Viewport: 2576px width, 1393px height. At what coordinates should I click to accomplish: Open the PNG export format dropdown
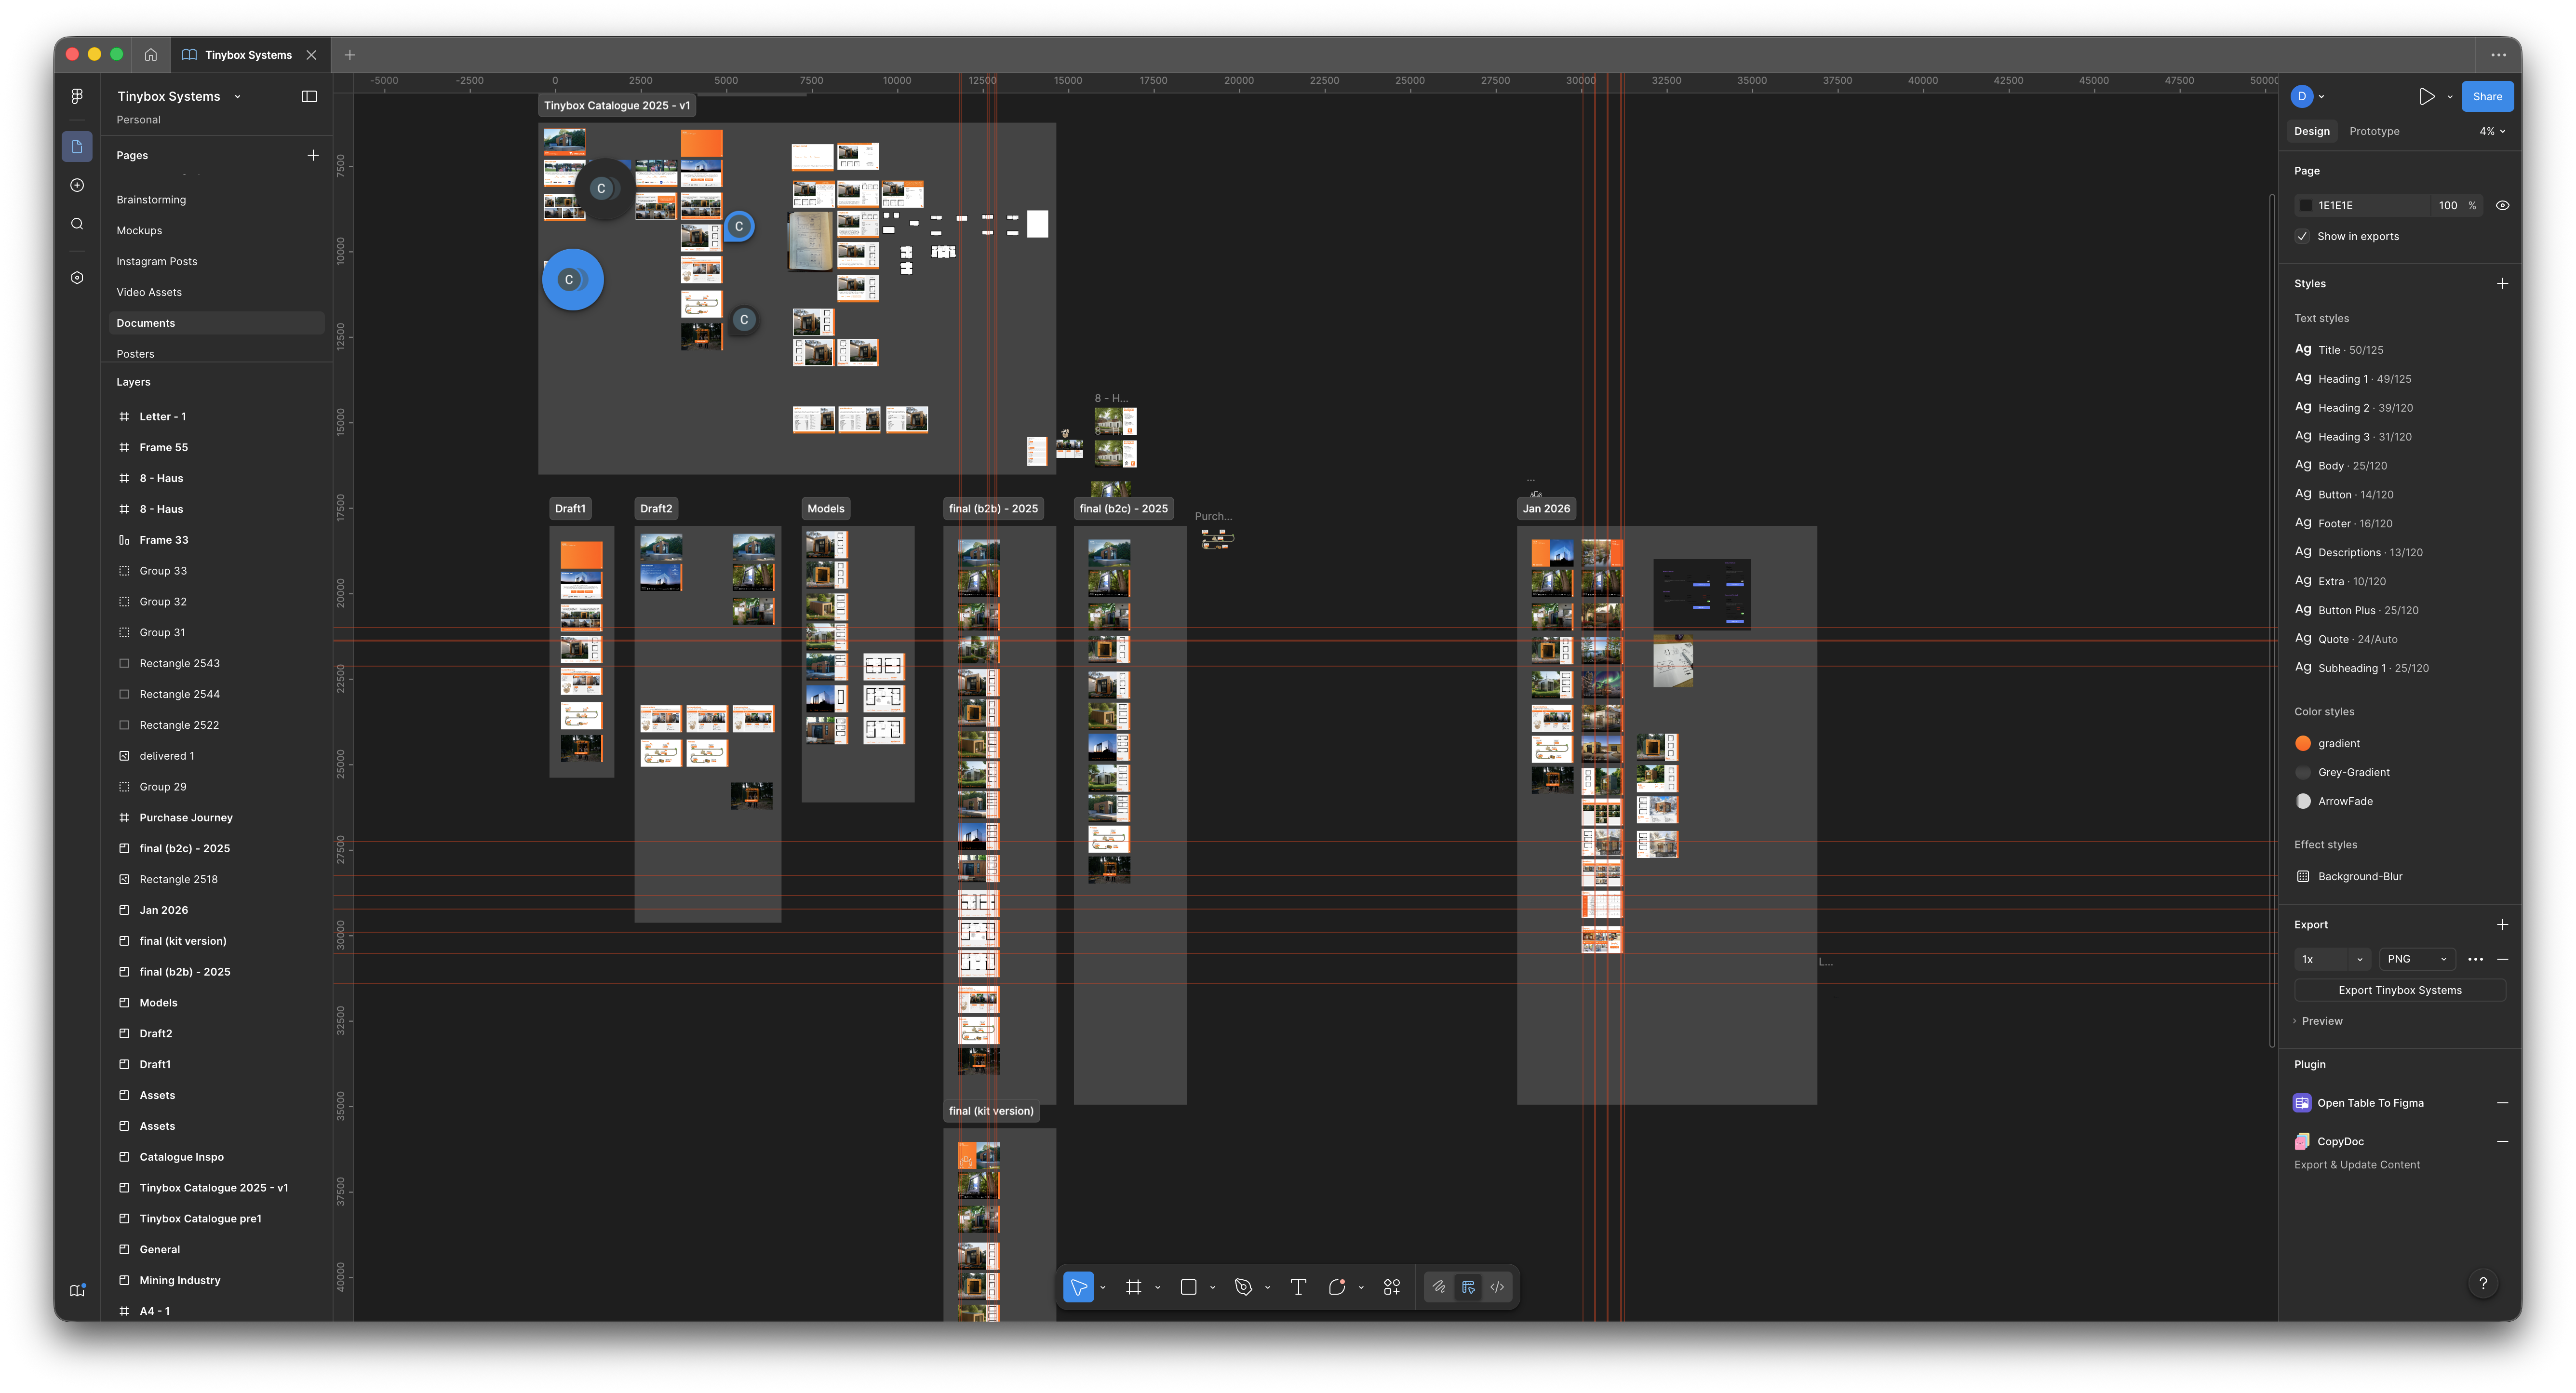(2416, 959)
